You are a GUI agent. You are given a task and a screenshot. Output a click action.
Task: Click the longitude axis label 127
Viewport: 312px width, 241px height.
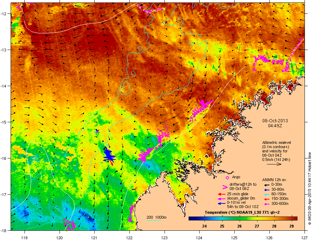[305, 237]
